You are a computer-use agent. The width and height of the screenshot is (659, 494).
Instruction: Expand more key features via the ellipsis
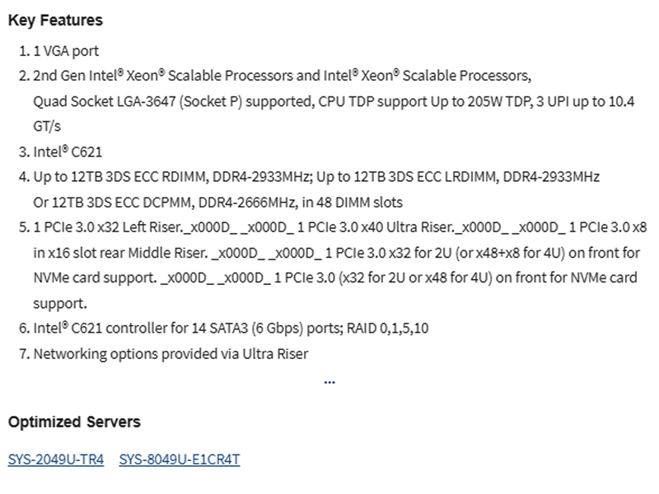tap(329, 382)
